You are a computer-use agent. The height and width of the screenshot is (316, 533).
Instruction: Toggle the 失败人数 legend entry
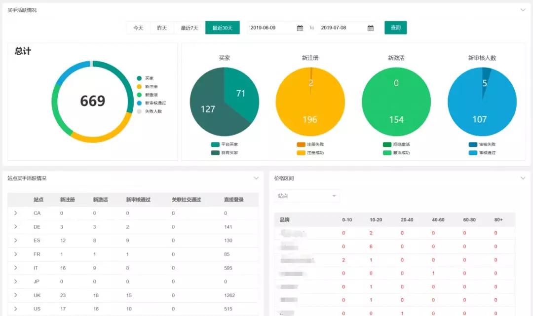(149, 111)
